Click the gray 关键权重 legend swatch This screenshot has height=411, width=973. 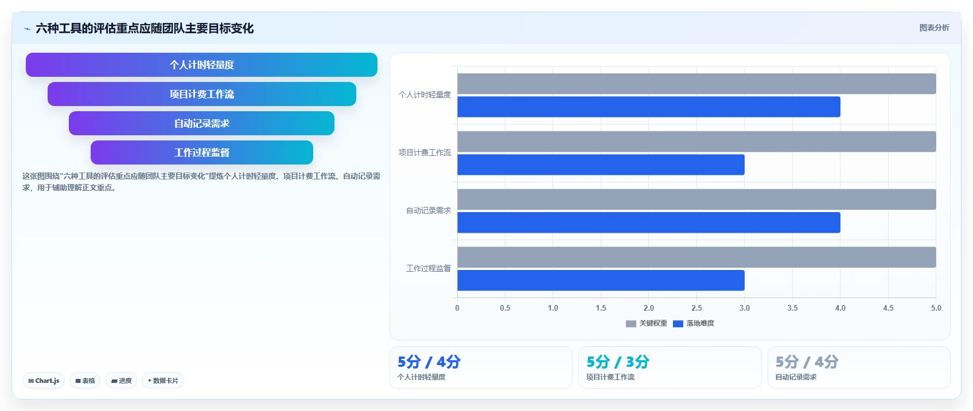tap(631, 324)
